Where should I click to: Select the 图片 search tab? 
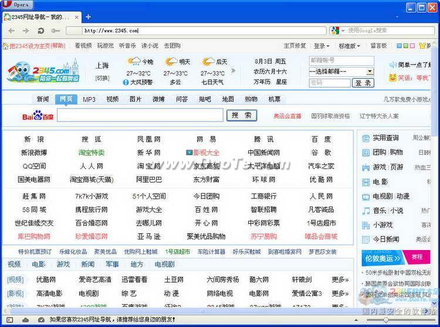point(136,99)
